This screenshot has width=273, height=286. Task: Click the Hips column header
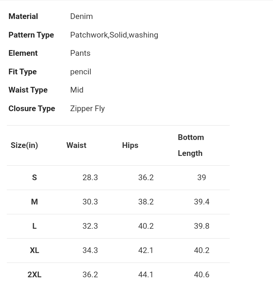pos(130,145)
